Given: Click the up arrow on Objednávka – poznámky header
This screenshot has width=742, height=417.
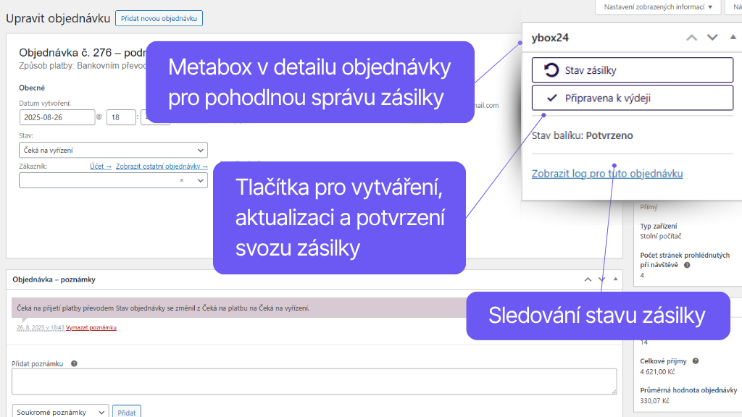Looking at the screenshot, I should pos(588,278).
